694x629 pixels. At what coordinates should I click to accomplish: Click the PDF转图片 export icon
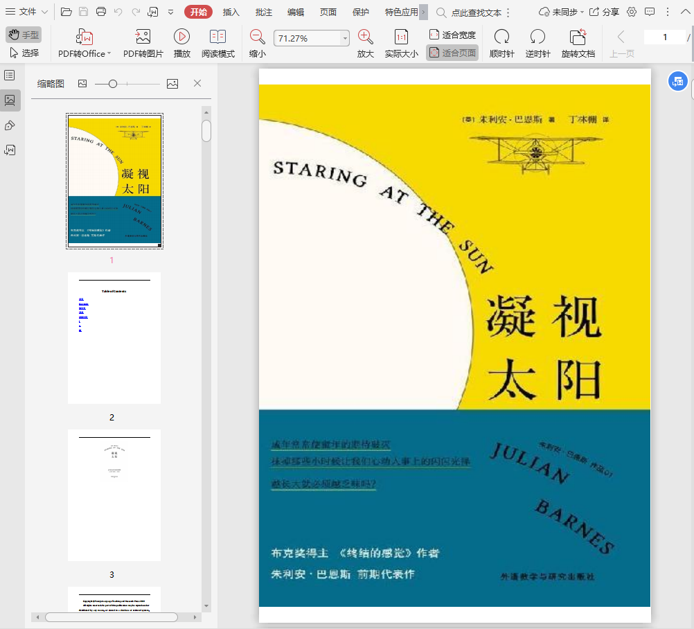pyautogui.click(x=143, y=37)
